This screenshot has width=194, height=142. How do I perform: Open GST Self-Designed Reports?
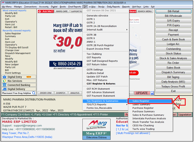click(102, 61)
